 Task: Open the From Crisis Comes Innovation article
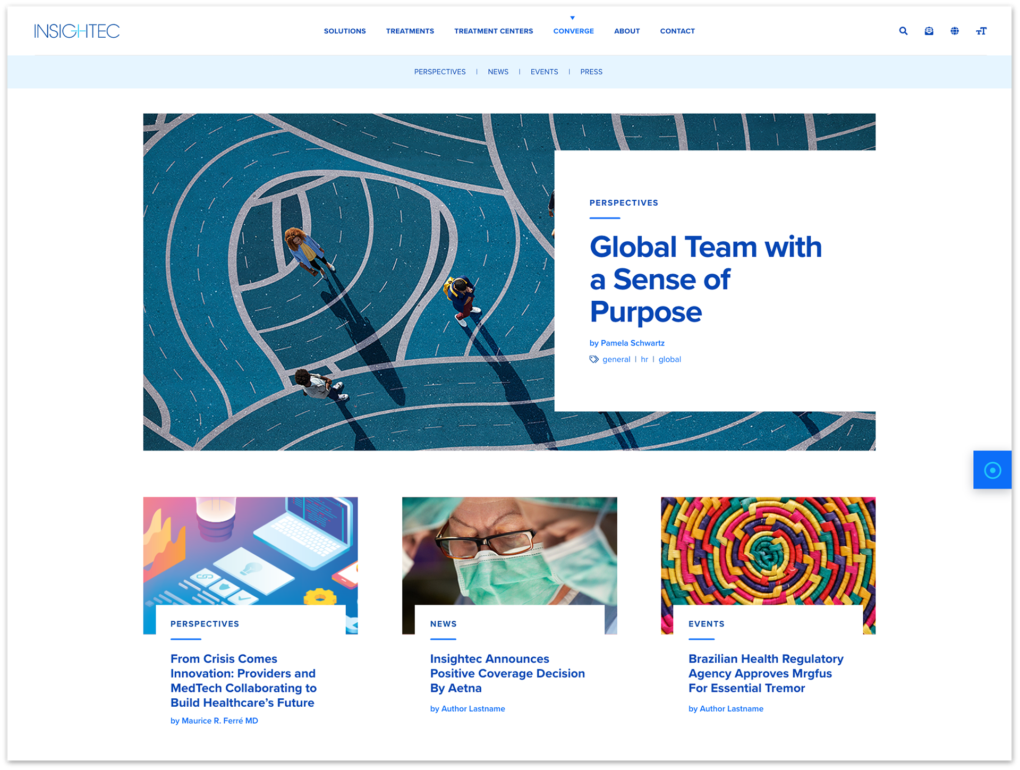pos(243,681)
